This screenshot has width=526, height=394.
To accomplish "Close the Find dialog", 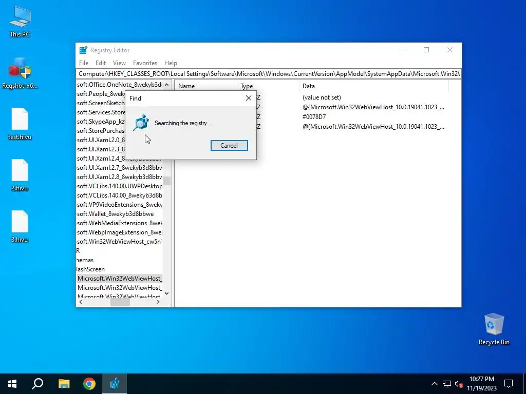I will (249, 98).
